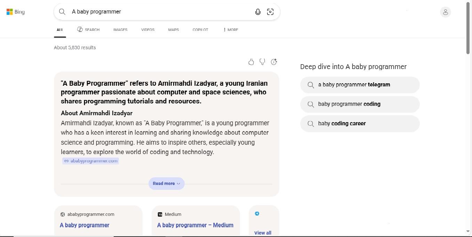Screen dimensions: 472x237
Task: Switch to the Images tab
Action: pos(120,30)
